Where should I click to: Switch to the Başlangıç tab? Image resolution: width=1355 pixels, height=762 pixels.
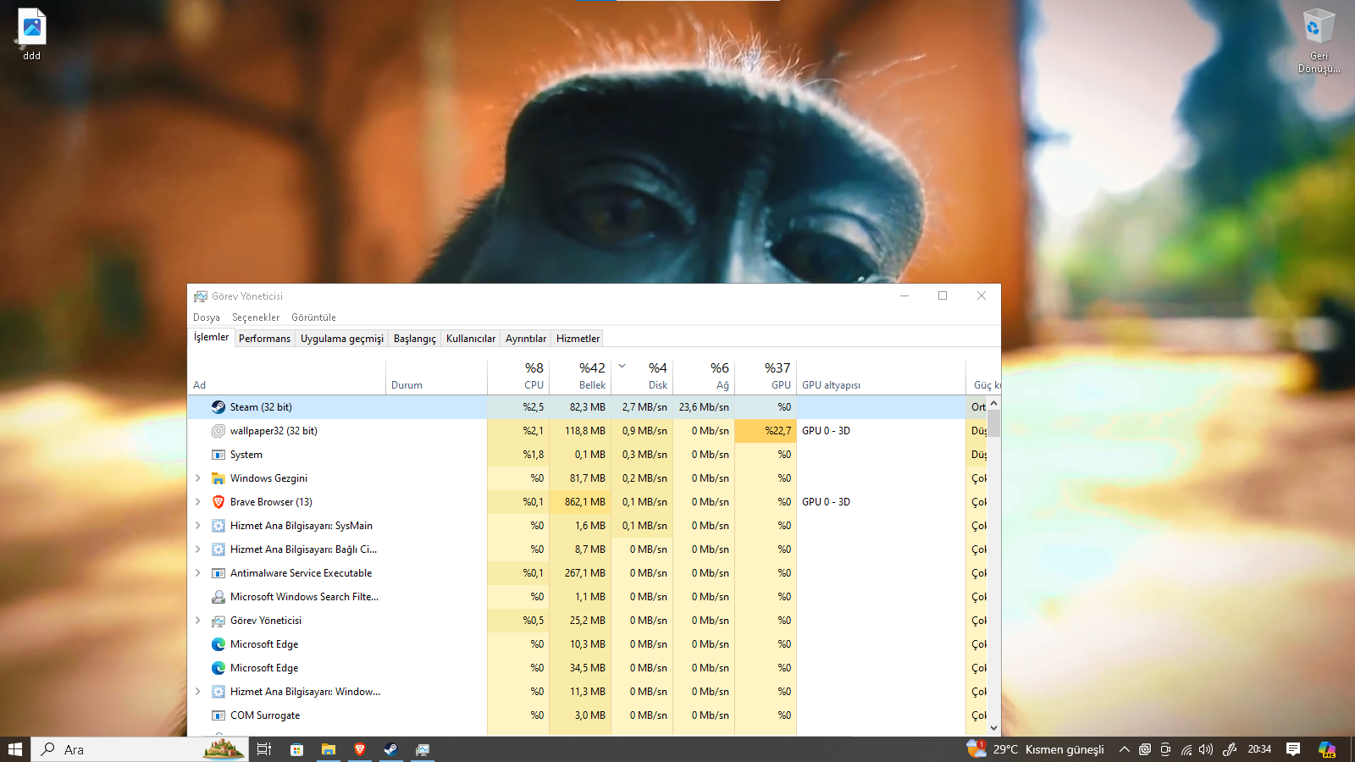pos(415,339)
